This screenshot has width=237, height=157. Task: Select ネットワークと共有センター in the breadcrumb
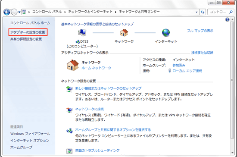pyautogui.click(x=139, y=12)
